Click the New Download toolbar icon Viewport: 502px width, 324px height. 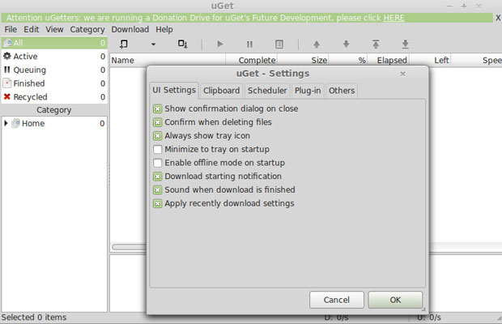(x=124, y=44)
